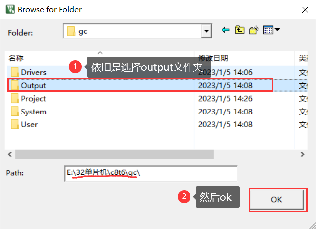
Task: Confirm with the OK button
Action: click(276, 200)
